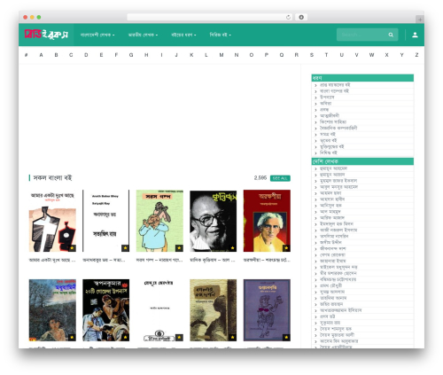Open কবিতা category in sidebar
The image size is (443, 375).
[x=325, y=104]
